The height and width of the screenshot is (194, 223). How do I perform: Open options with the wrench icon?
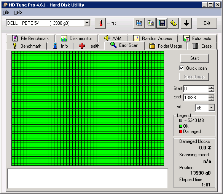(174, 23)
